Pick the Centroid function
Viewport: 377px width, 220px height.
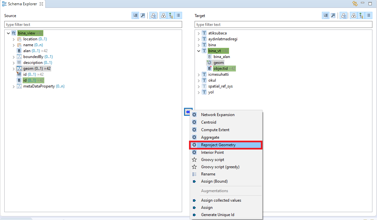tap(225, 122)
